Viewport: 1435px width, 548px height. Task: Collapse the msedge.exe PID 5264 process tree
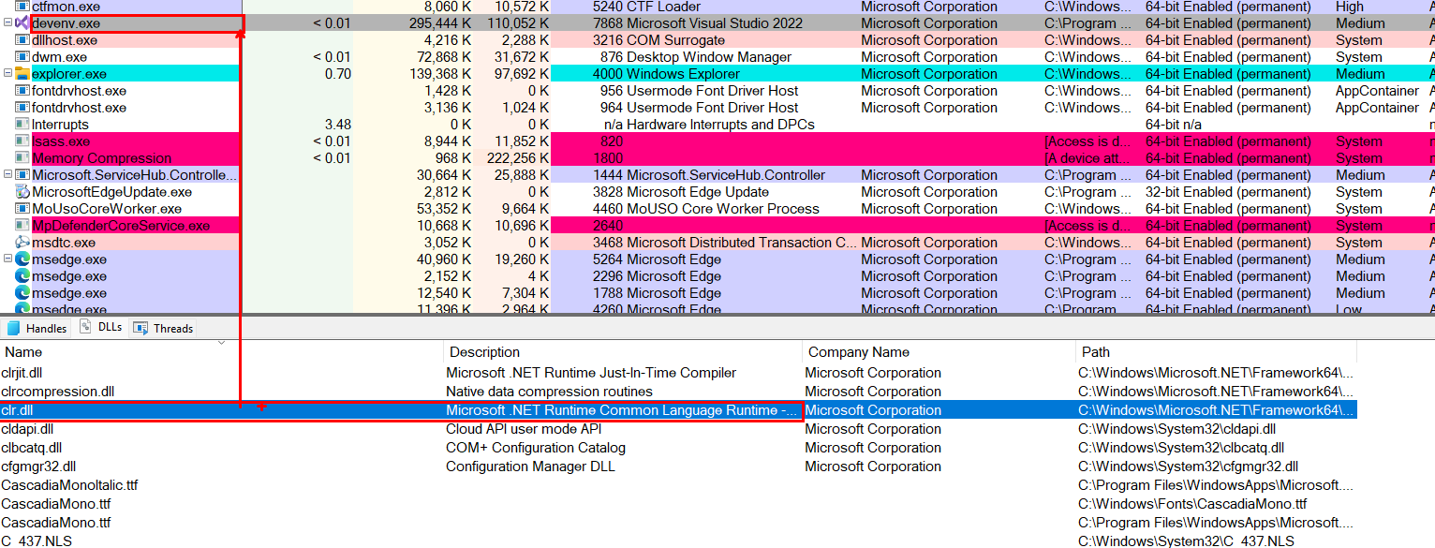coord(7,259)
